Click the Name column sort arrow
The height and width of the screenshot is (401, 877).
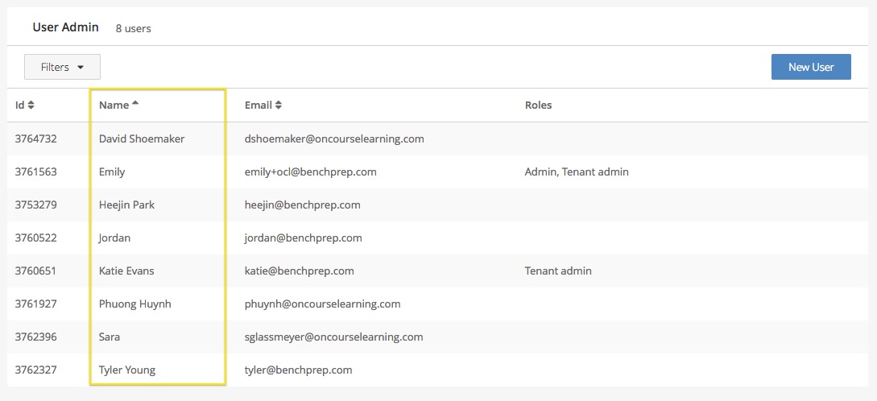135,105
